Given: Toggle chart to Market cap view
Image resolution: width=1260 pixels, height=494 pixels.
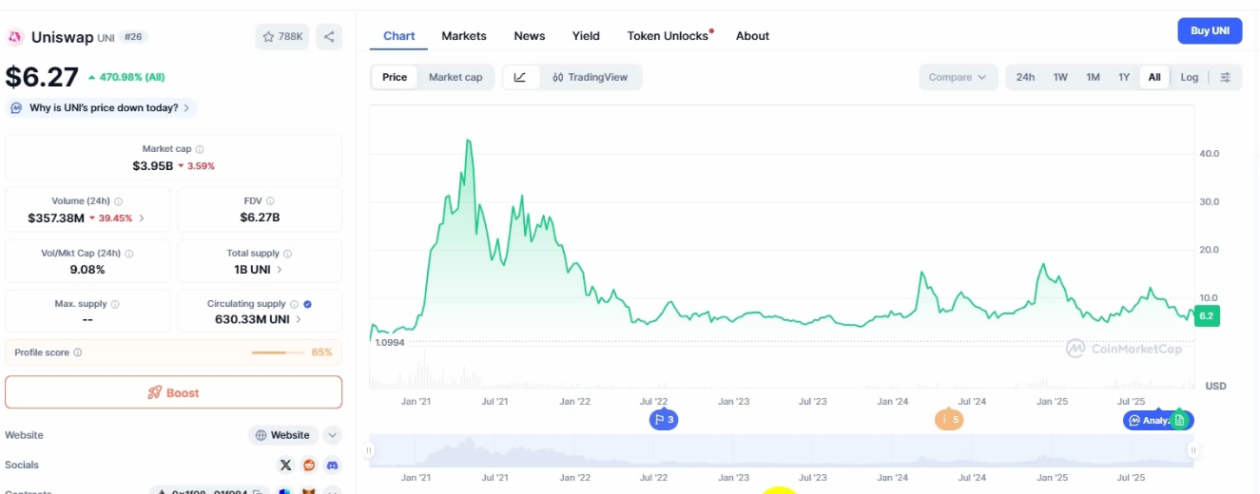Looking at the screenshot, I should [x=455, y=78].
